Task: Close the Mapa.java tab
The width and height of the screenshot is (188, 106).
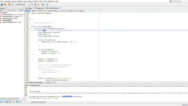Action: 45,8
